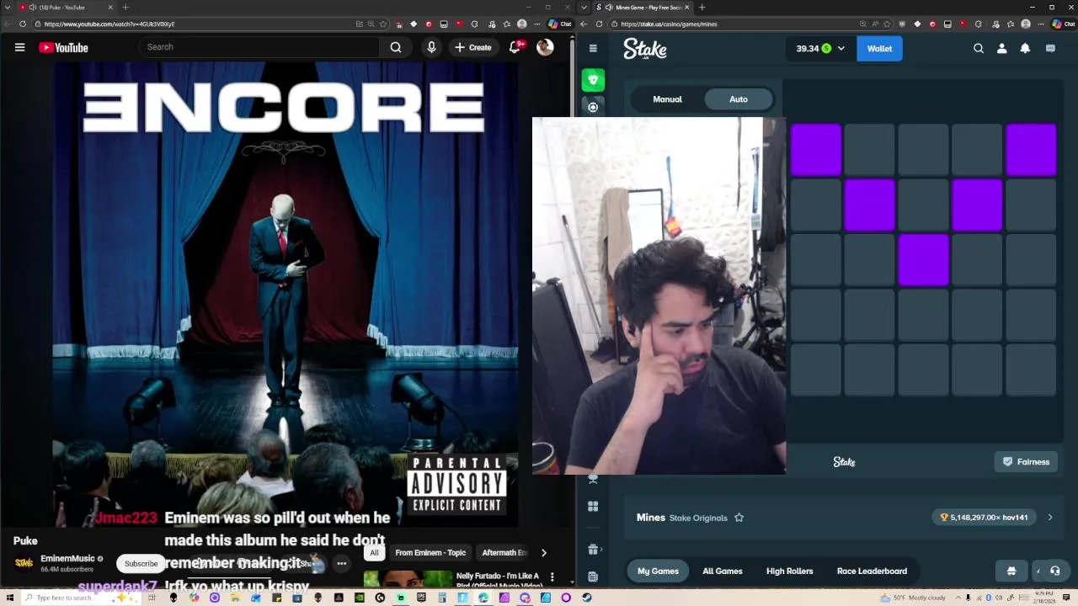Click the YouTube search magnifier button

(x=396, y=47)
